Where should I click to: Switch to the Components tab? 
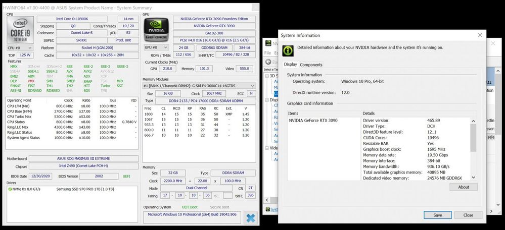tap(311, 65)
